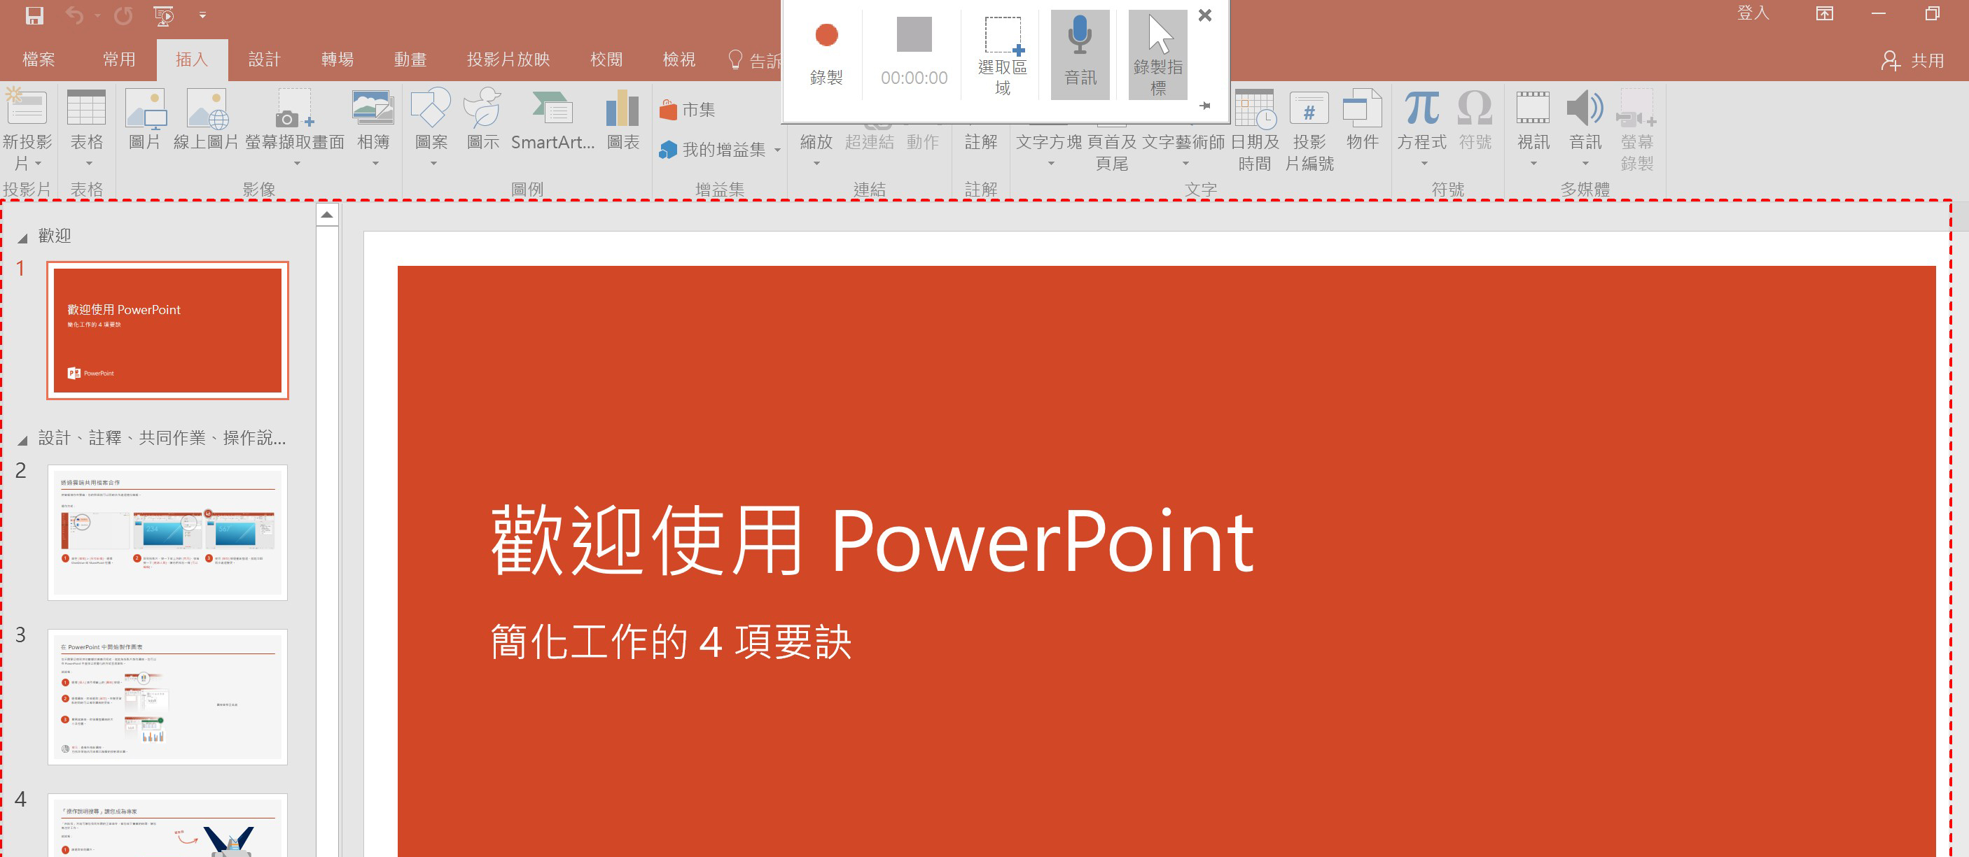Select slide 1 thumbnail
This screenshot has height=857, width=1969.
pos(167,330)
